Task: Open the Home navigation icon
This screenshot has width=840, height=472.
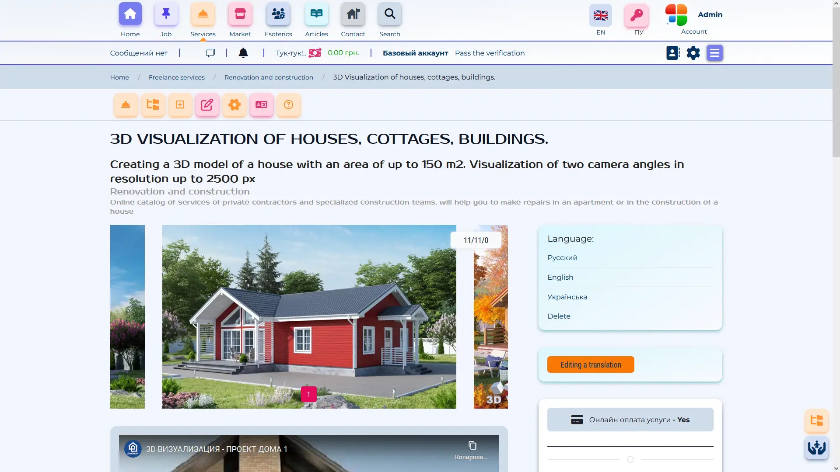Action: 130,14
